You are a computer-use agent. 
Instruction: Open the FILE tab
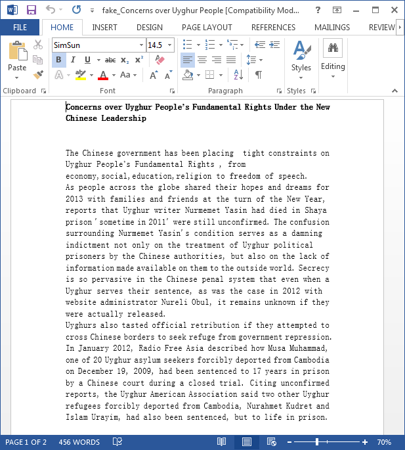coord(20,28)
